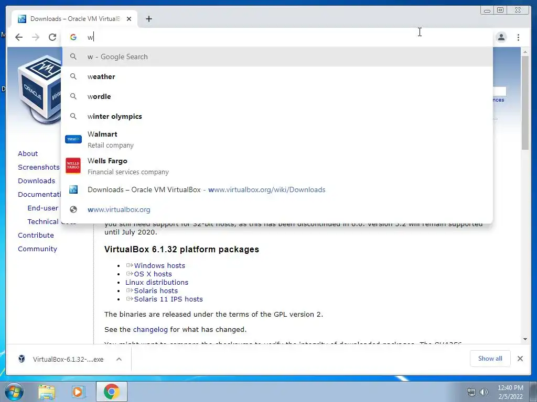Pick the 'wordle' search suggestion
The height and width of the screenshot is (402, 537).
tap(277, 96)
